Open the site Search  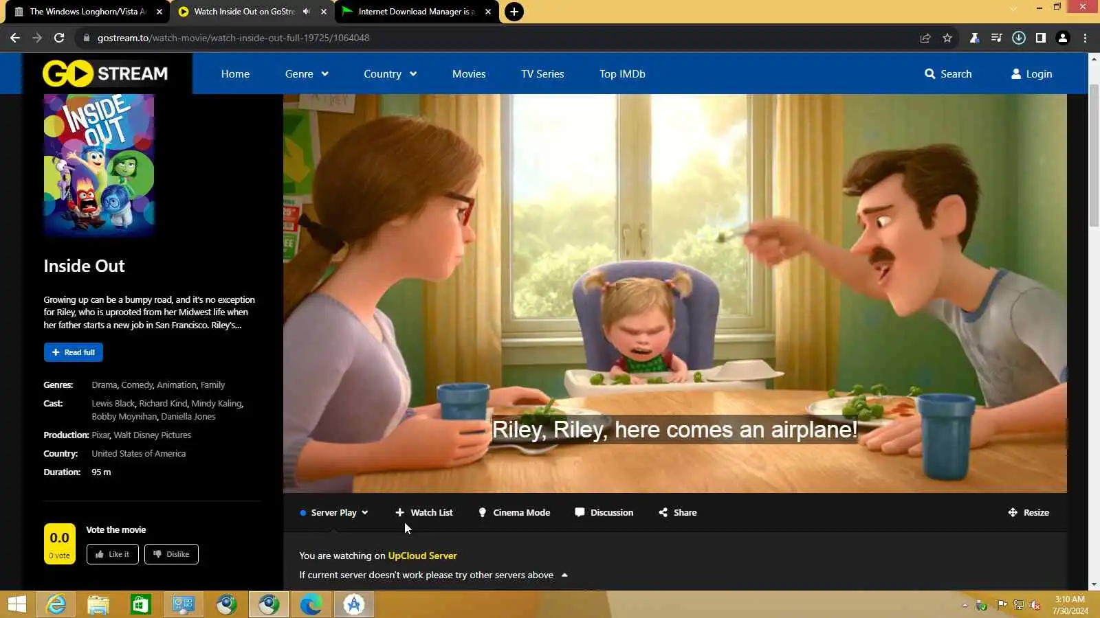click(948, 73)
